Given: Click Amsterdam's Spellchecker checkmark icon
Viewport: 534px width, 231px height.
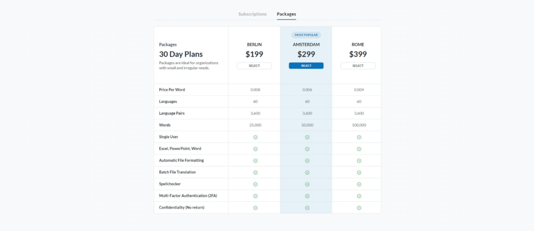Looking at the screenshot, I should 307,184.
